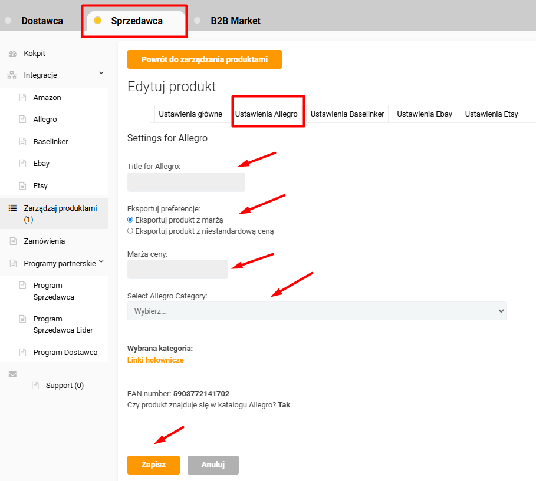Click the envelope icon above Support
536x481 pixels.
click(12, 374)
